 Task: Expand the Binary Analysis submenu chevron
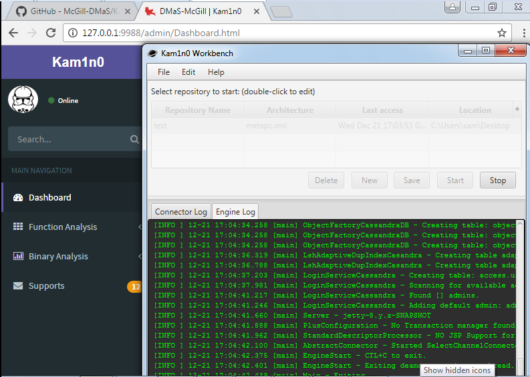140,256
